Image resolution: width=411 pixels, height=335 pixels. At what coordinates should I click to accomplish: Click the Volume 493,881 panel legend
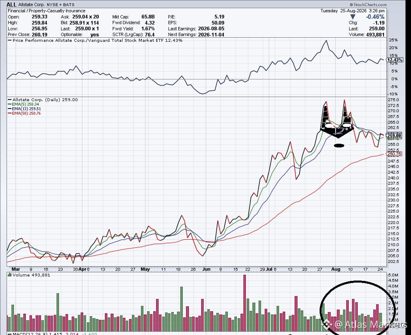(x=29, y=275)
